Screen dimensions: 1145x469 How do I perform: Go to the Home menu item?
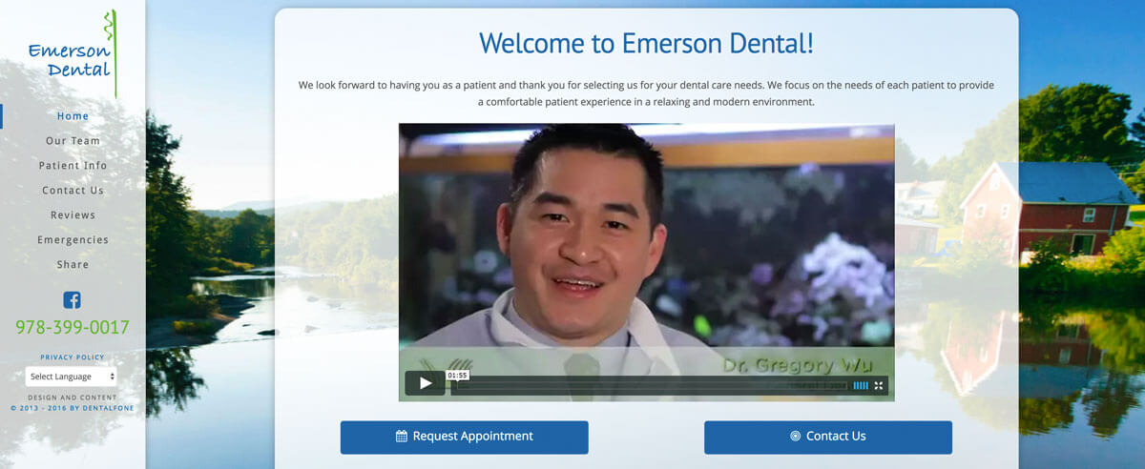click(x=73, y=116)
